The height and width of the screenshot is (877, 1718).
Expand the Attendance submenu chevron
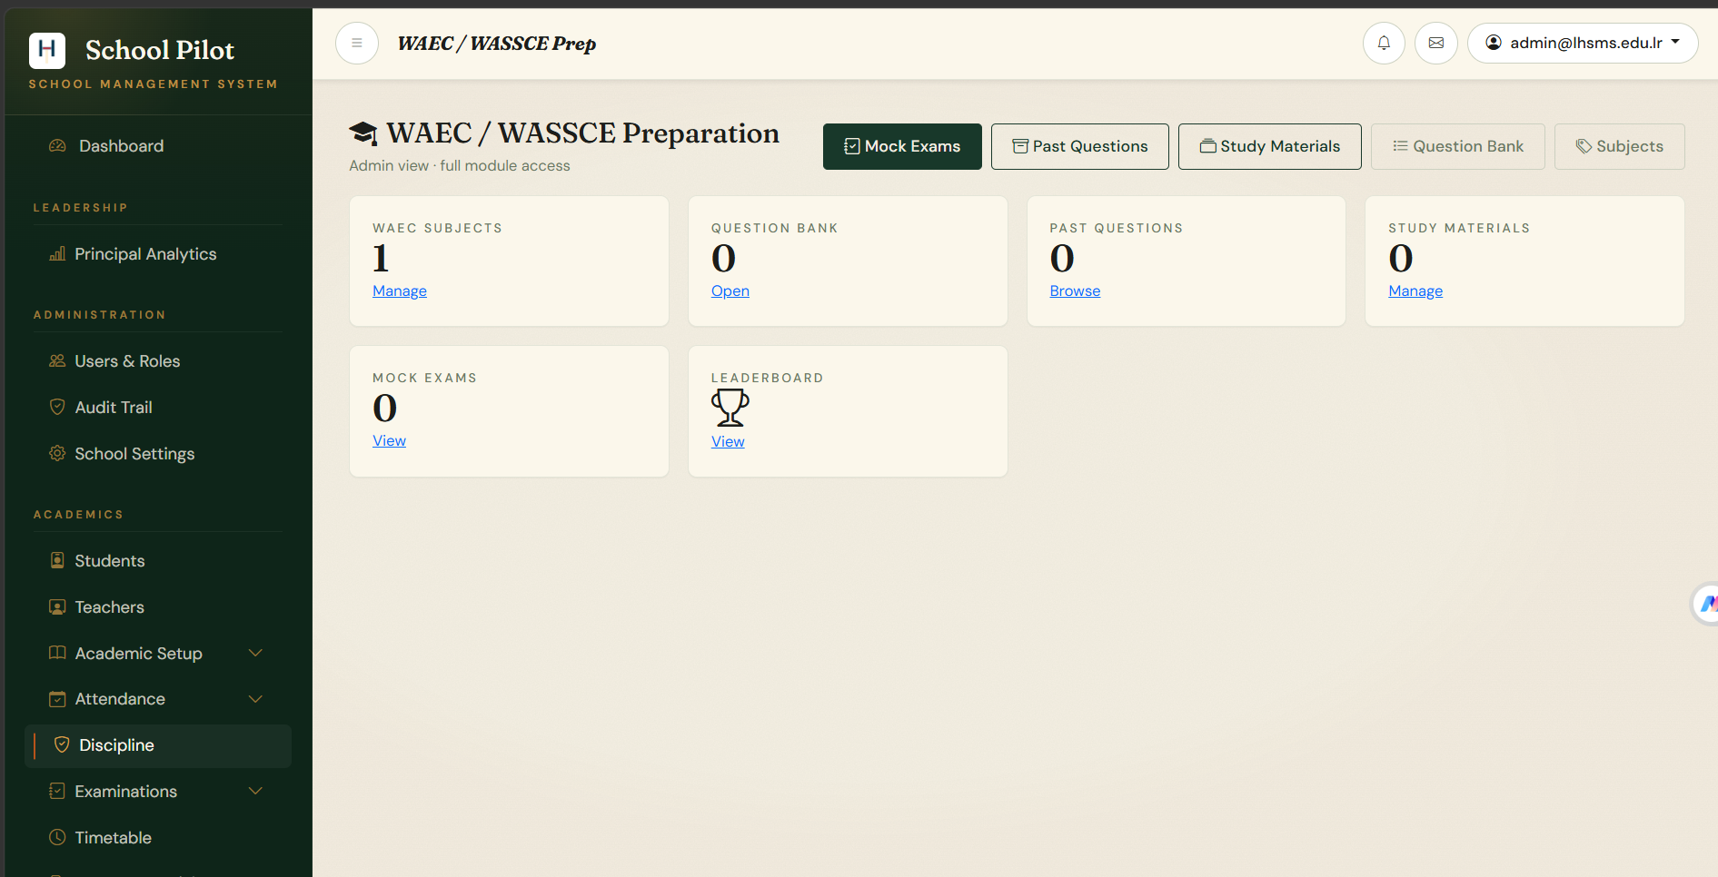pos(256,699)
